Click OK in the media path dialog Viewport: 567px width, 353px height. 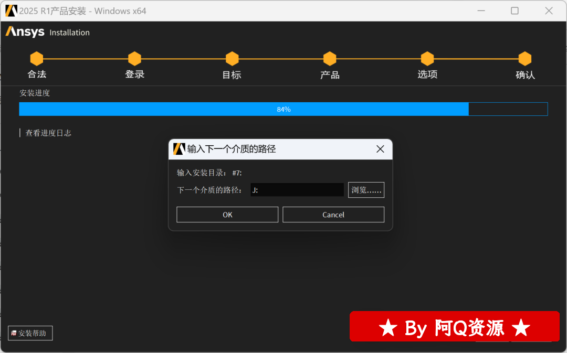click(x=227, y=215)
